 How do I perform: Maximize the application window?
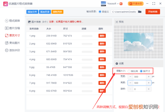(x=154, y=4)
